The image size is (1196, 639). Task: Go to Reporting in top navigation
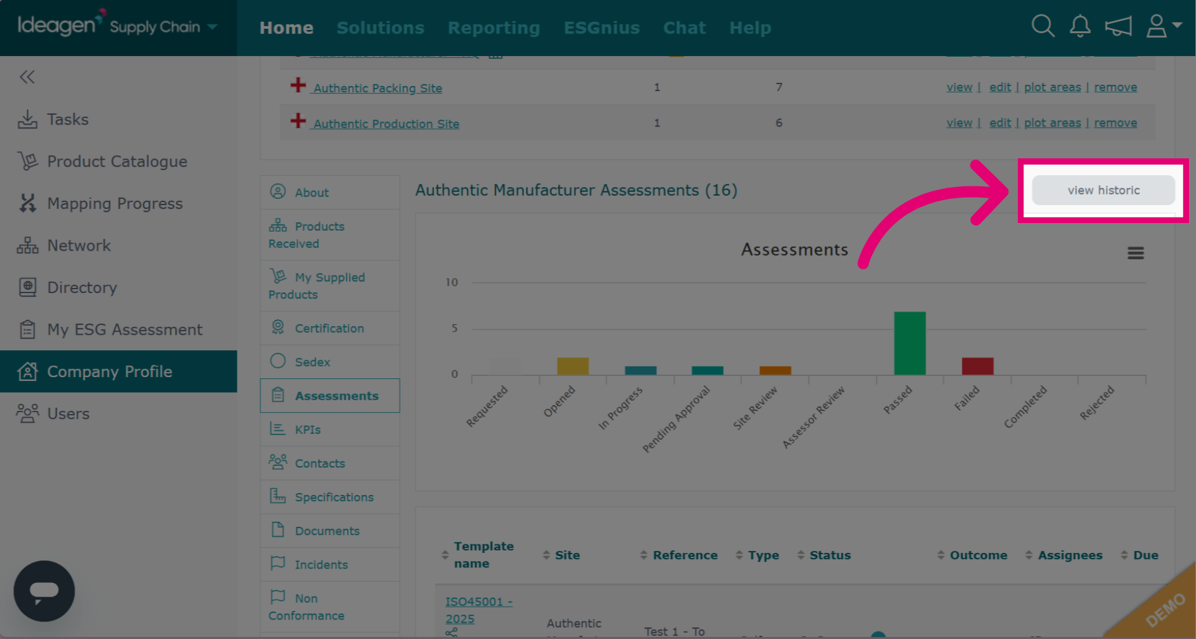tap(494, 28)
